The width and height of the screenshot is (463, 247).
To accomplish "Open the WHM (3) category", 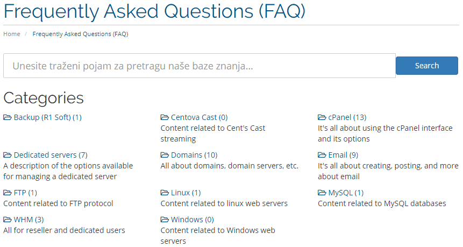I will click(29, 220).
